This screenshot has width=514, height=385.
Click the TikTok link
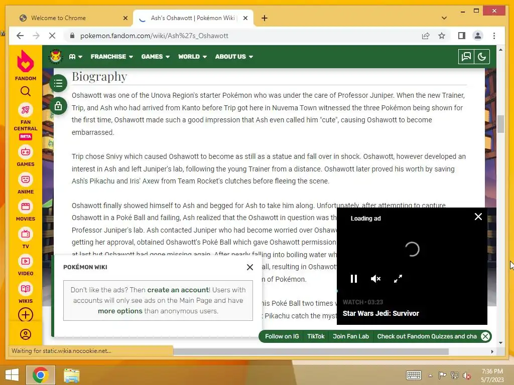(316, 336)
